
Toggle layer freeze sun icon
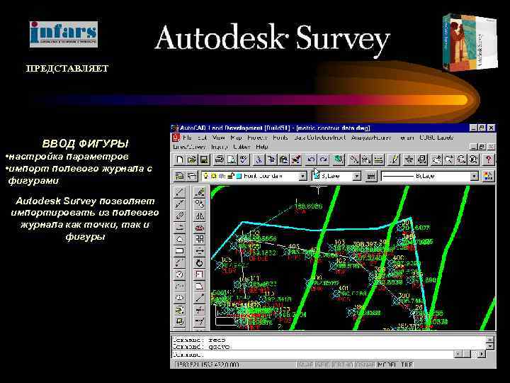[214, 176]
